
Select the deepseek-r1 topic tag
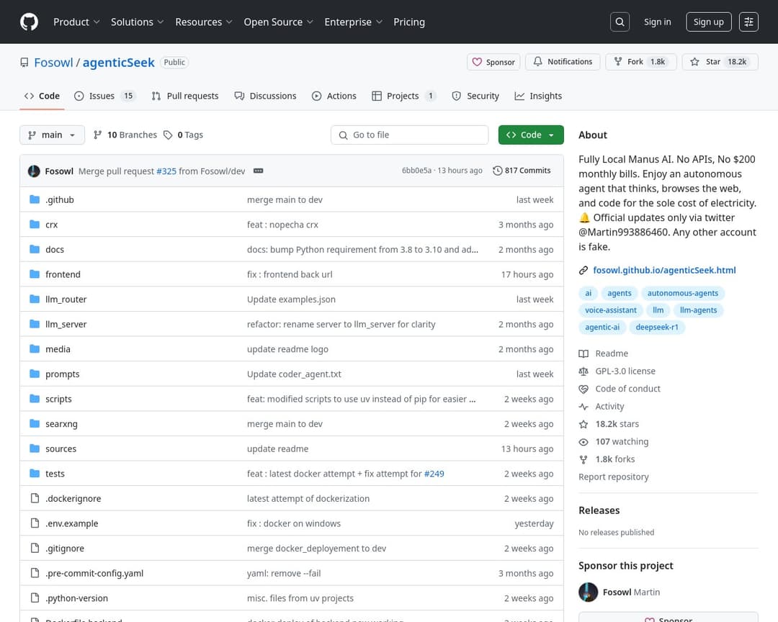(x=656, y=327)
